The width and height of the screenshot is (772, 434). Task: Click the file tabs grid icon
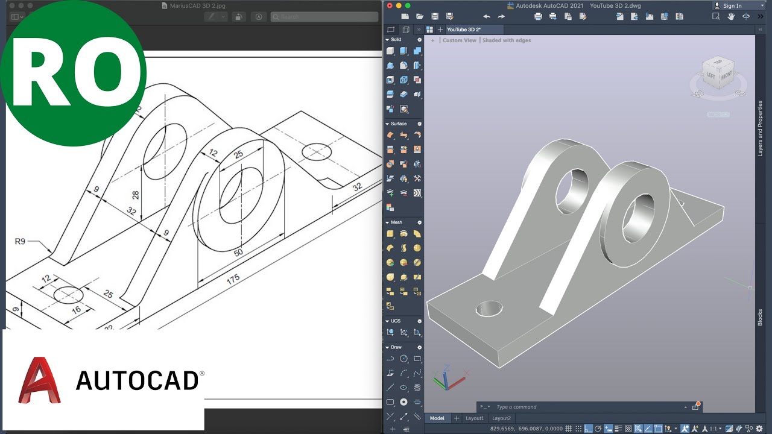pyautogui.click(x=429, y=29)
